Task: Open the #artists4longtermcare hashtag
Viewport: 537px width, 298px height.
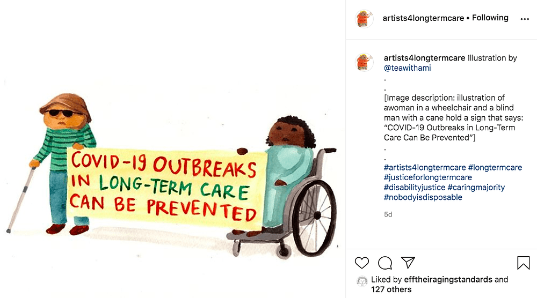Action: click(425, 167)
